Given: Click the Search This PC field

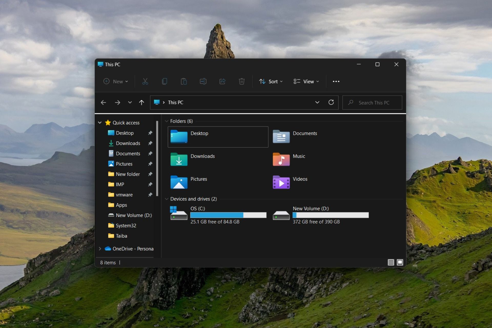Looking at the screenshot, I should [372, 102].
